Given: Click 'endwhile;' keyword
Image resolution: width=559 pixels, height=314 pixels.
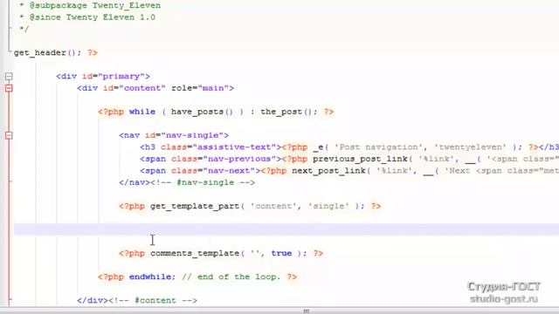Looking at the screenshot, I should coord(152,276).
